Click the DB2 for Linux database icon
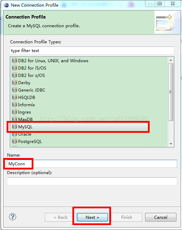Image resolution: width=182 pixels, height=230 pixels. pos(15,60)
